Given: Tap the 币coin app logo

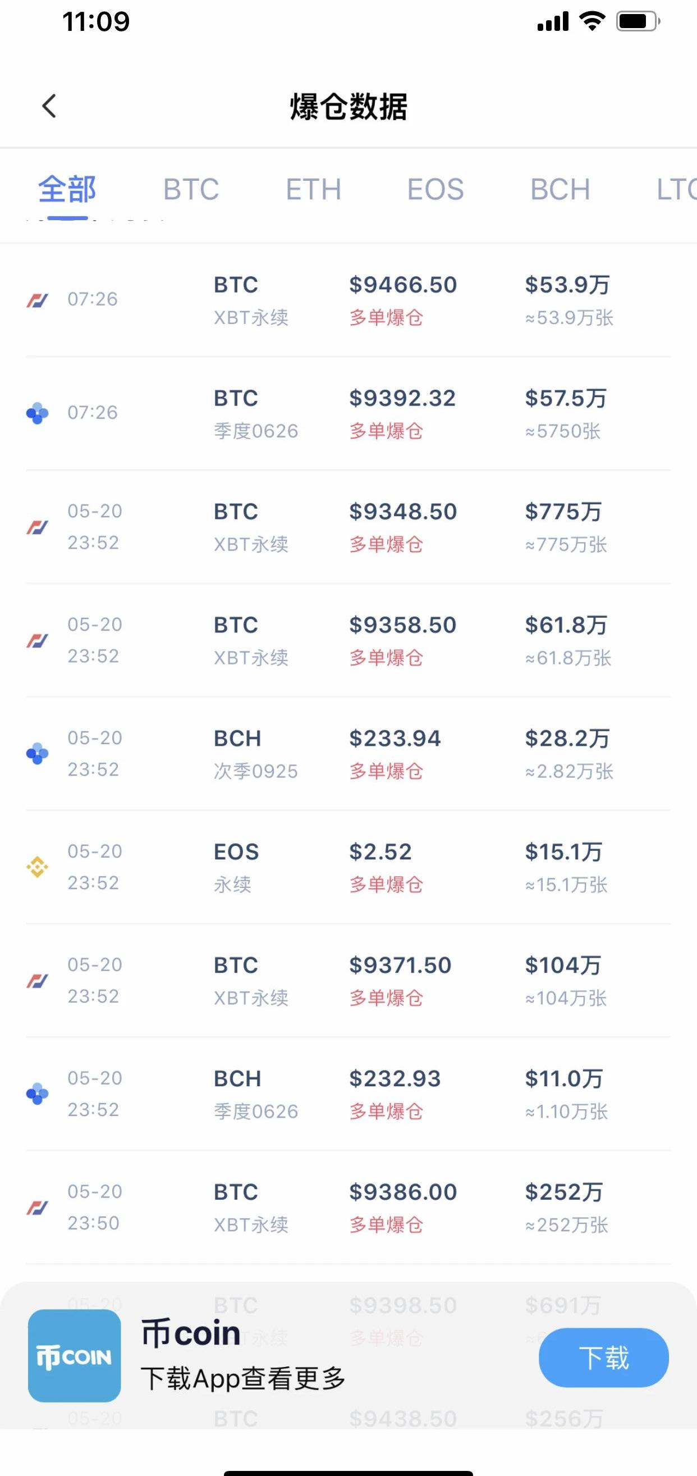Looking at the screenshot, I should (x=75, y=1356).
